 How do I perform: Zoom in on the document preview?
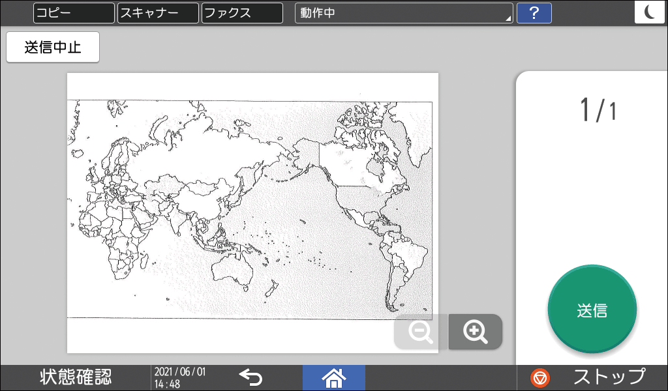475,332
